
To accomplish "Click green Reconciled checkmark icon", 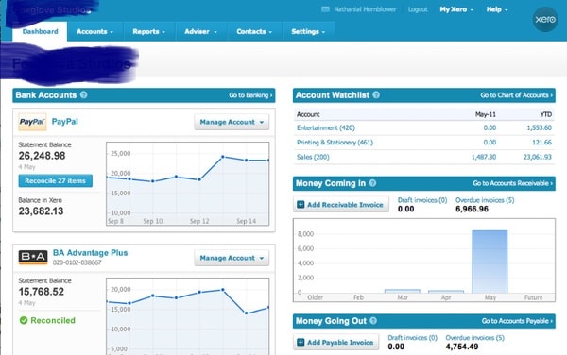I will click(x=24, y=320).
